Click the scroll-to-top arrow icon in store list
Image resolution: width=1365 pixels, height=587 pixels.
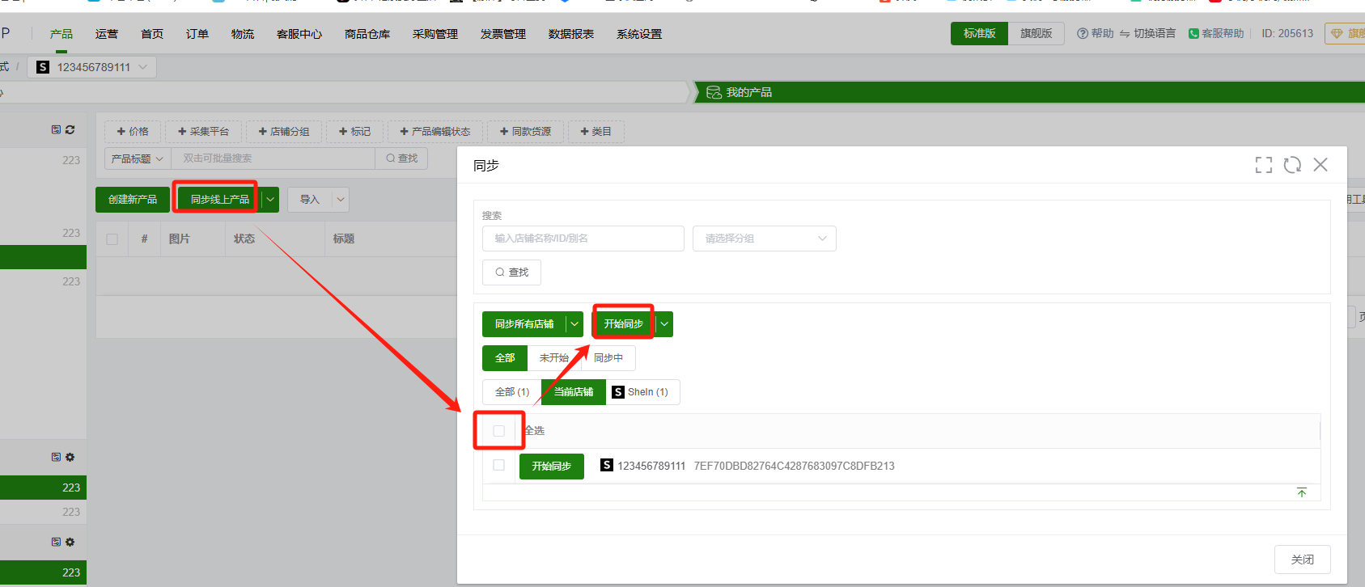click(x=1302, y=493)
